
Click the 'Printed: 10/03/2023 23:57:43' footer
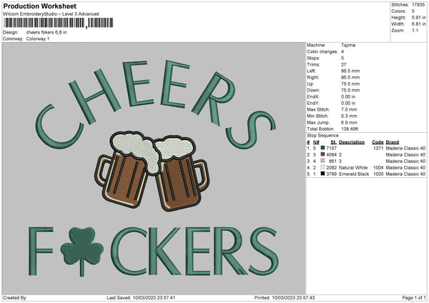285,297
